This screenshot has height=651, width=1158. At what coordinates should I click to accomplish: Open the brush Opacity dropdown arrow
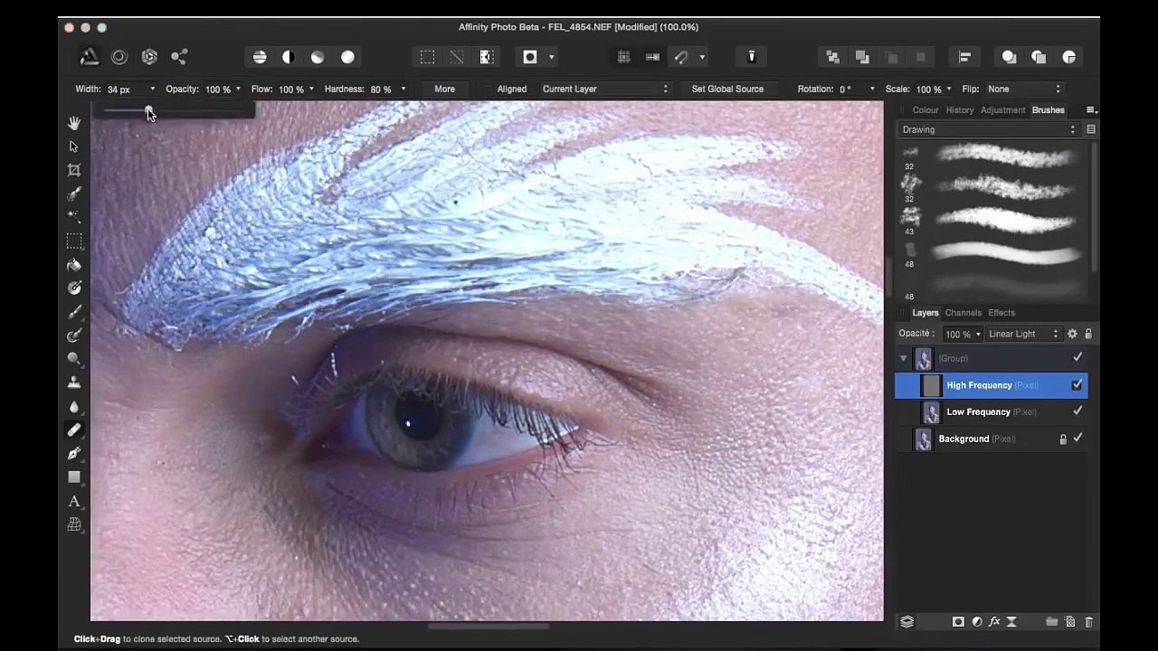point(238,89)
